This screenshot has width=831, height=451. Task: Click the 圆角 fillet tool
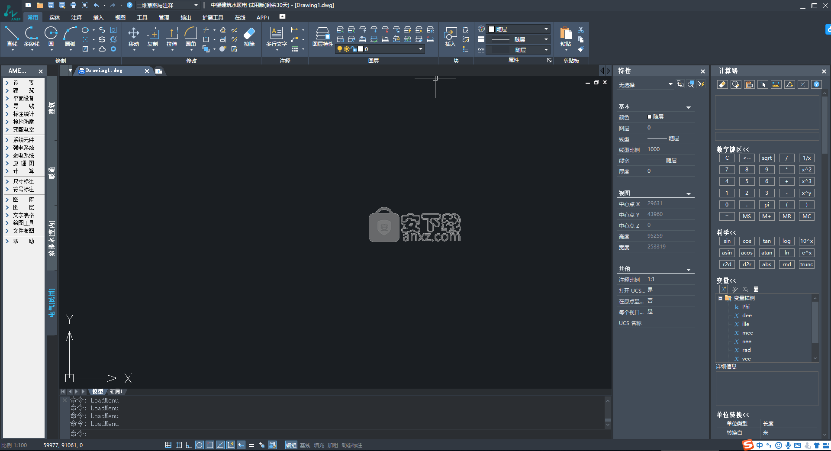pos(191,36)
